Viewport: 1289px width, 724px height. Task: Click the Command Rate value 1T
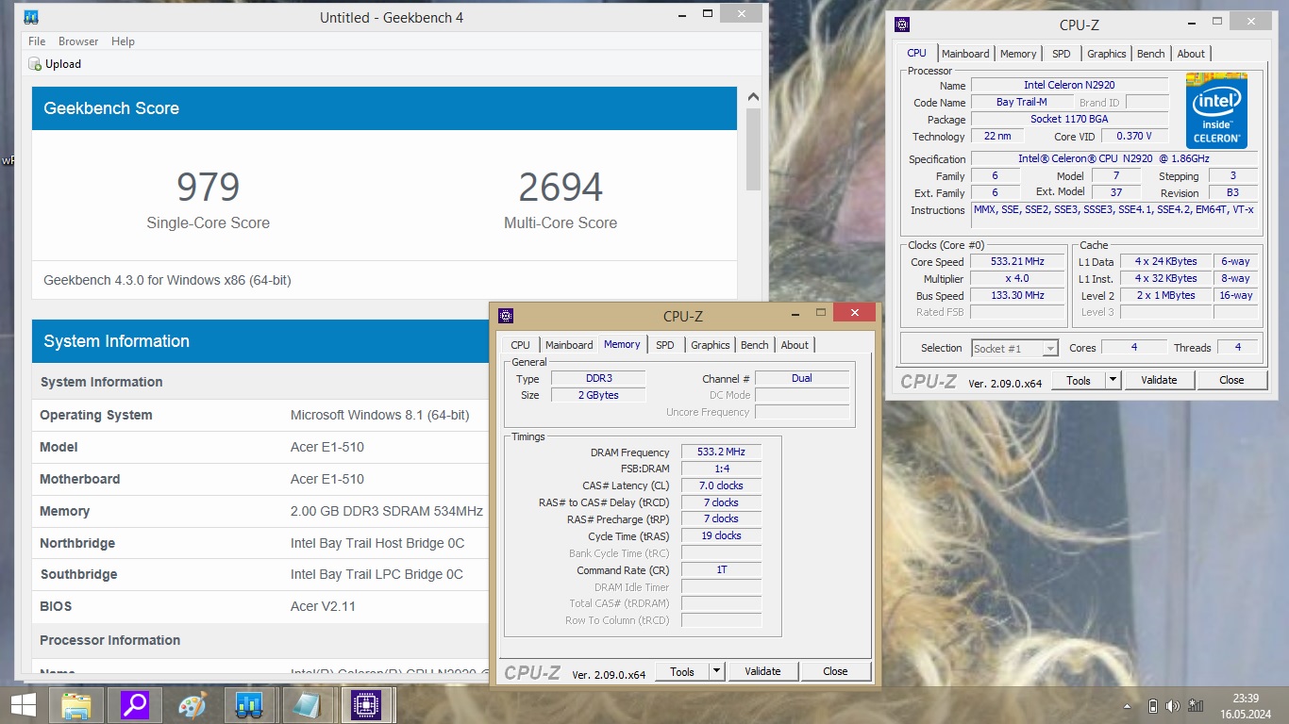tap(721, 569)
